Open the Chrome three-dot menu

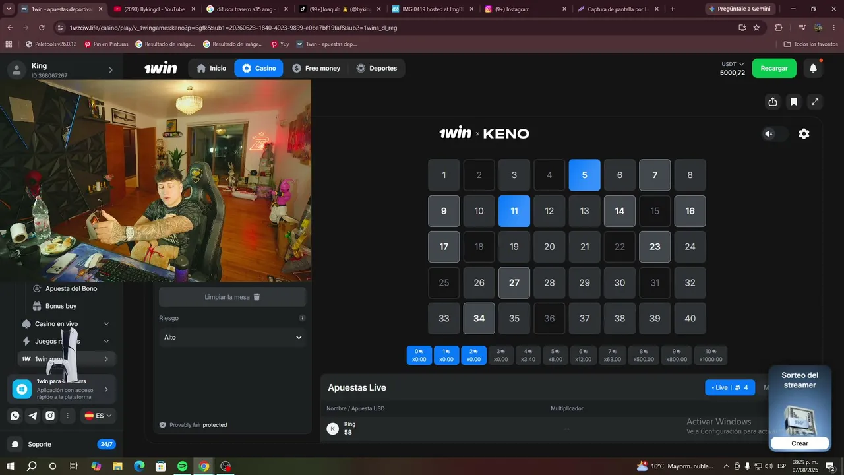[x=834, y=28]
